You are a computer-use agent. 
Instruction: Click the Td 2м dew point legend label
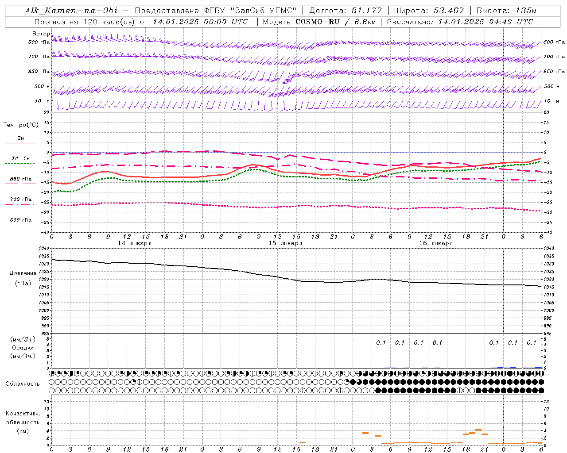[x=20, y=158]
